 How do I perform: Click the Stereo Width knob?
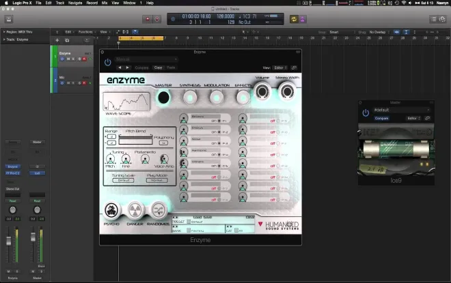(287, 91)
